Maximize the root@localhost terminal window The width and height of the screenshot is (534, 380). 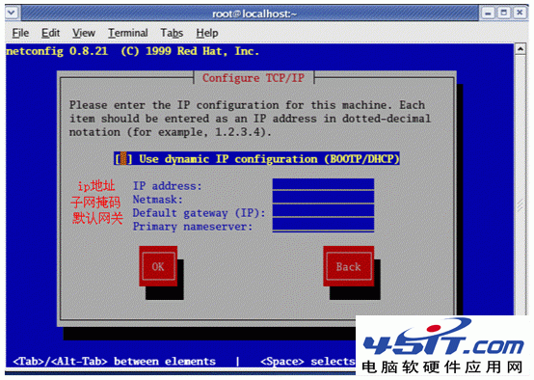point(504,14)
